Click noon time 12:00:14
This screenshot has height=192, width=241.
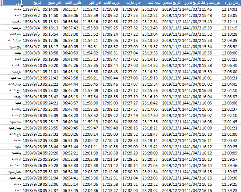click(91, 134)
